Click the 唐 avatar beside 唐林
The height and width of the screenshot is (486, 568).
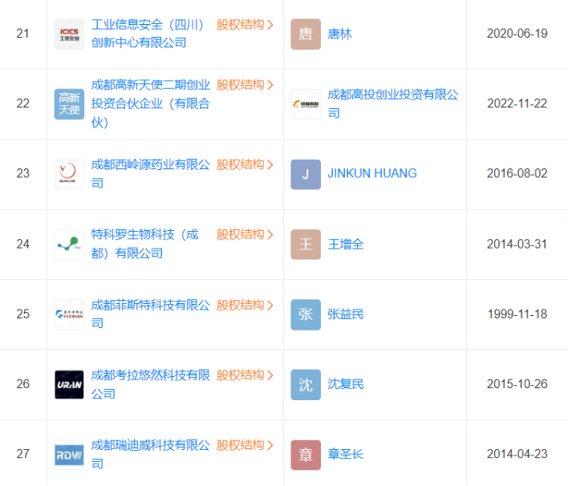tap(306, 34)
